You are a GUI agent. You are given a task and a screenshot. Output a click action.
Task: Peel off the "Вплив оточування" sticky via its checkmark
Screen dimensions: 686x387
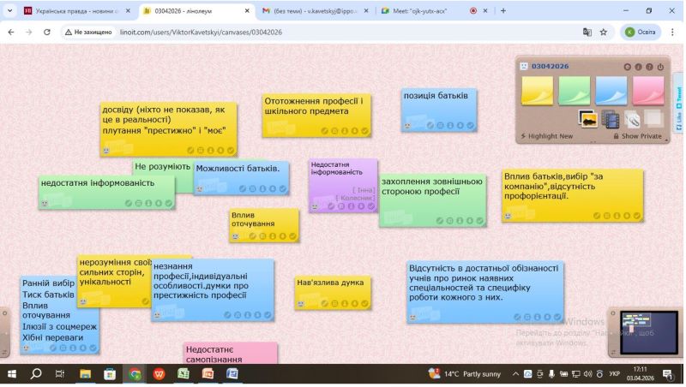pyautogui.click(x=292, y=236)
